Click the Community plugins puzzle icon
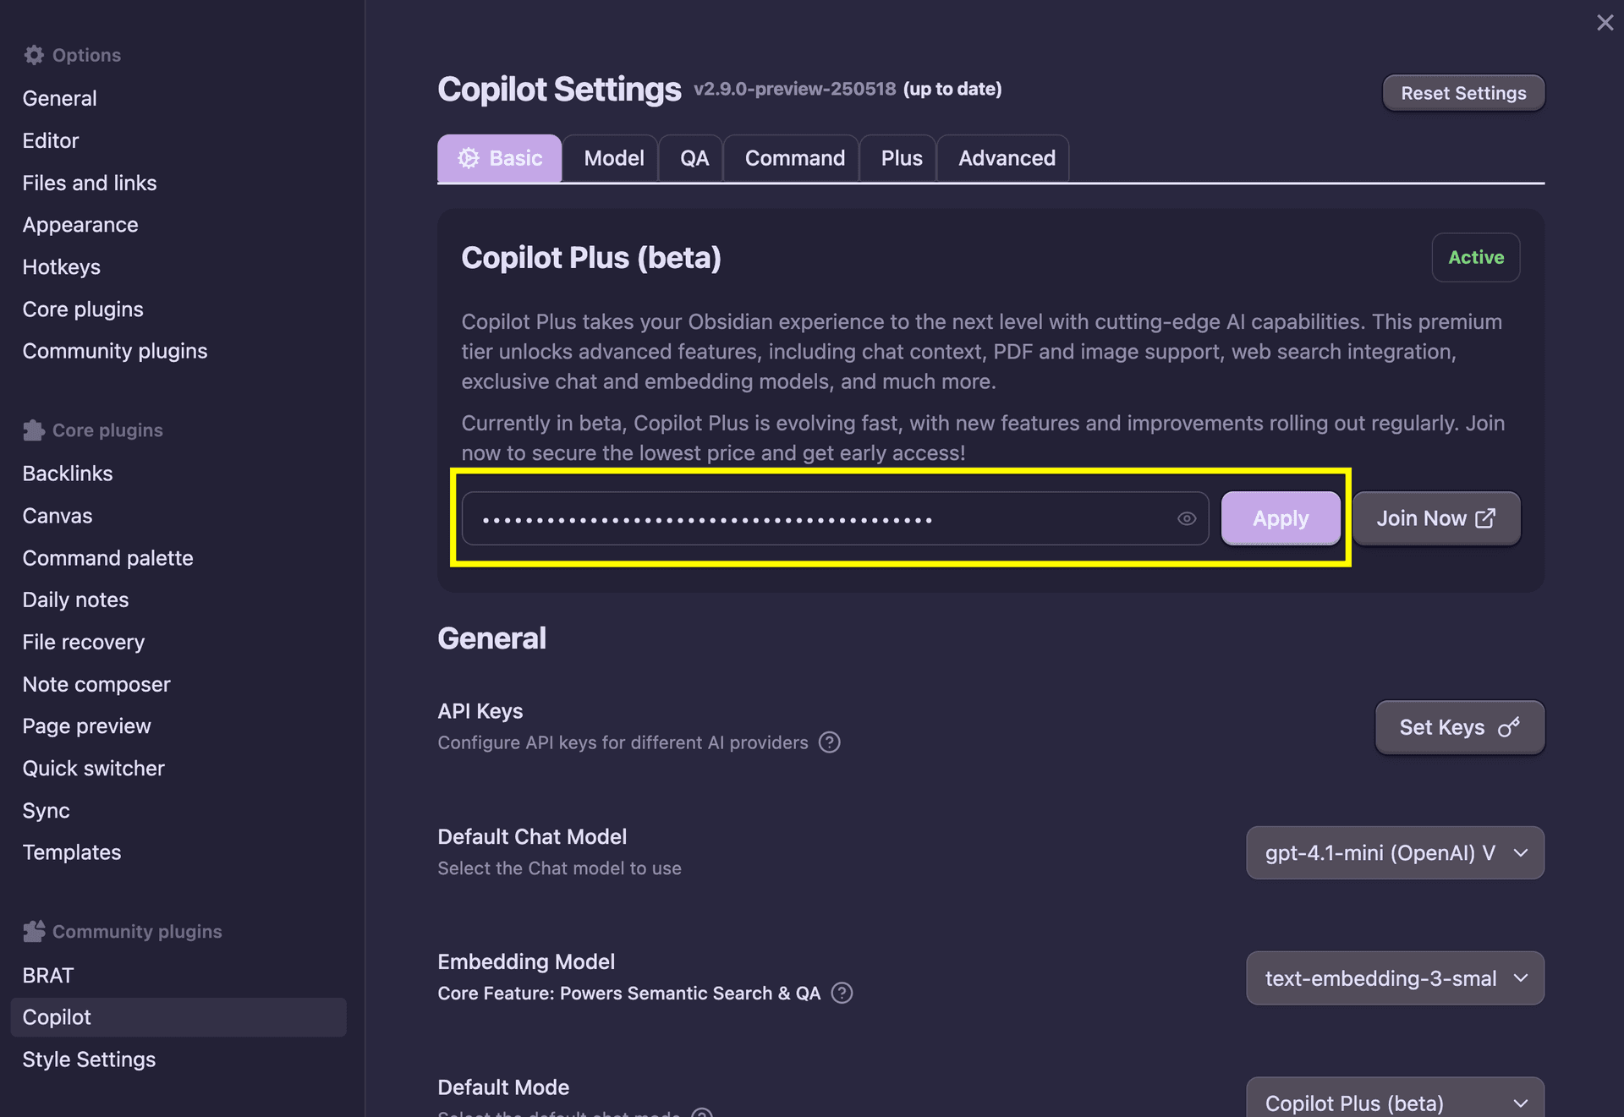The image size is (1624, 1117). [x=34, y=931]
